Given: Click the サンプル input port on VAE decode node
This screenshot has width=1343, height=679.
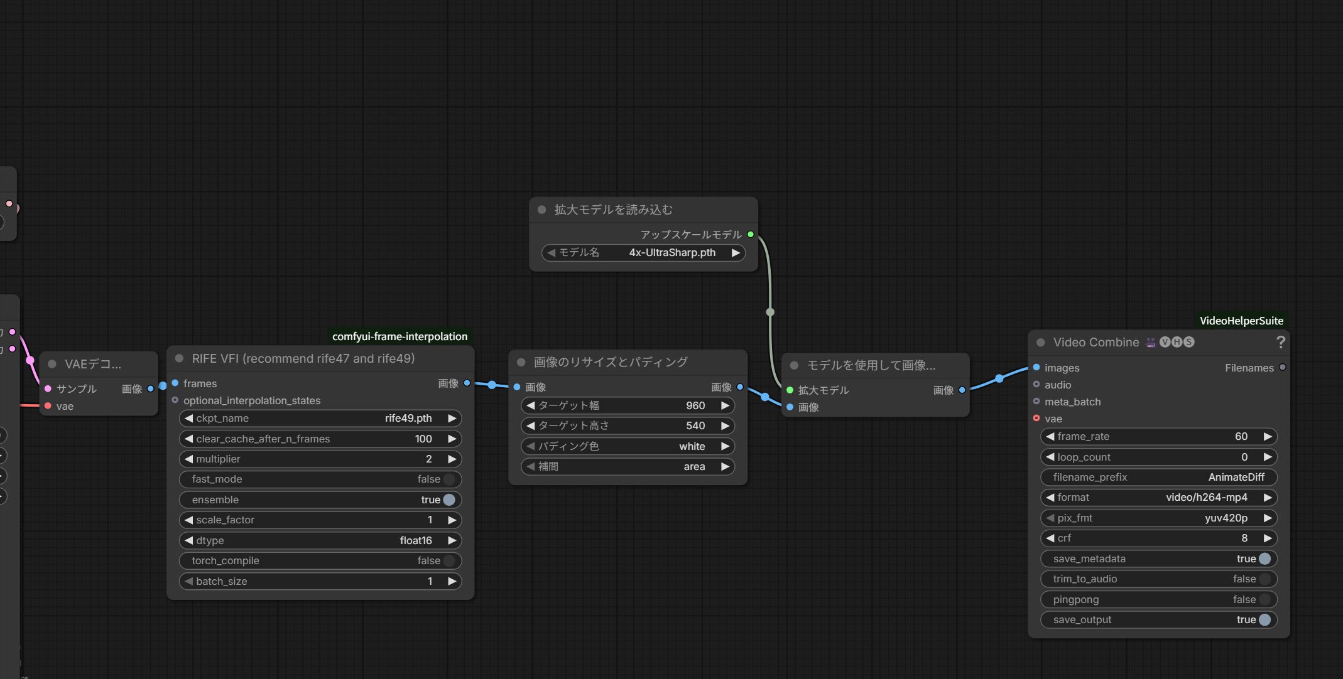Looking at the screenshot, I should click(48, 388).
